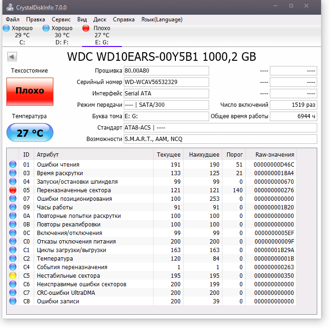This screenshot has height=329, width=331.
Task: Select raw value 000000000350
Action: coord(274,275)
